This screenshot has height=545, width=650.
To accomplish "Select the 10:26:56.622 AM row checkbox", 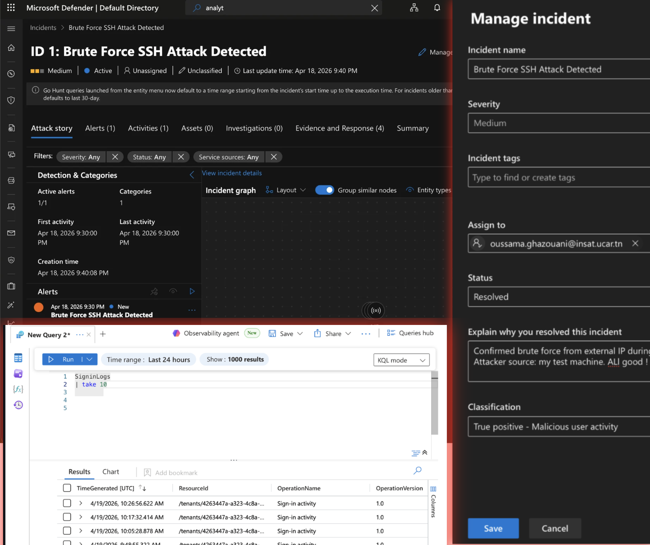I will click(x=67, y=503).
